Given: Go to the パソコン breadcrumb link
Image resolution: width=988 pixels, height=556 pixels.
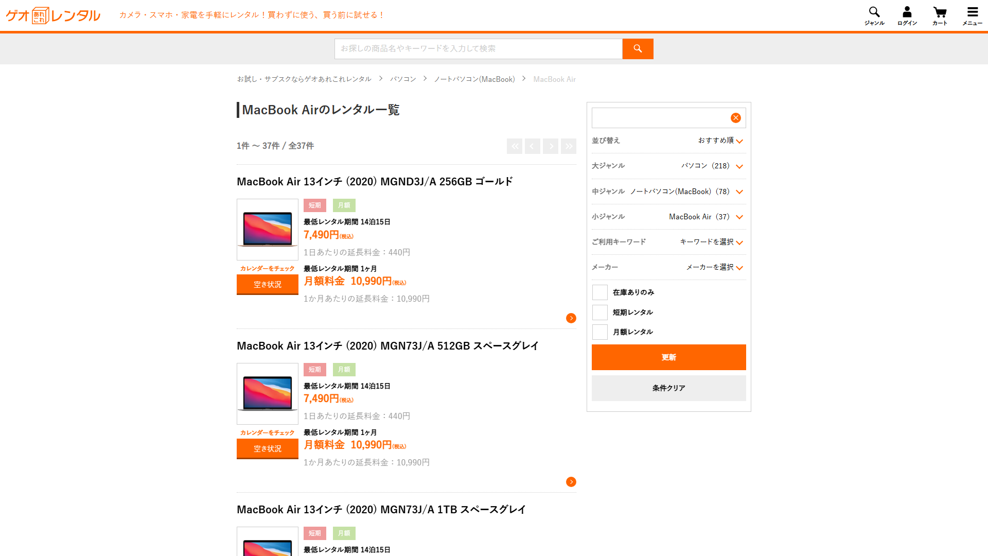Looking at the screenshot, I should point(403,79).
